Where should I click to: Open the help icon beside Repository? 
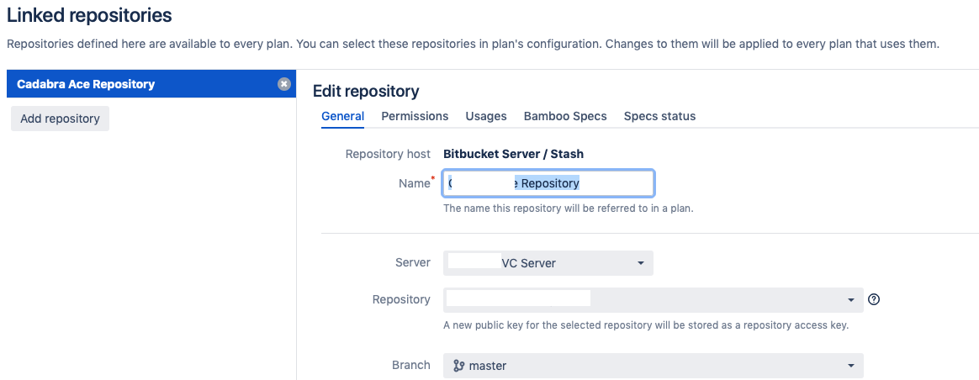point(874,299)
